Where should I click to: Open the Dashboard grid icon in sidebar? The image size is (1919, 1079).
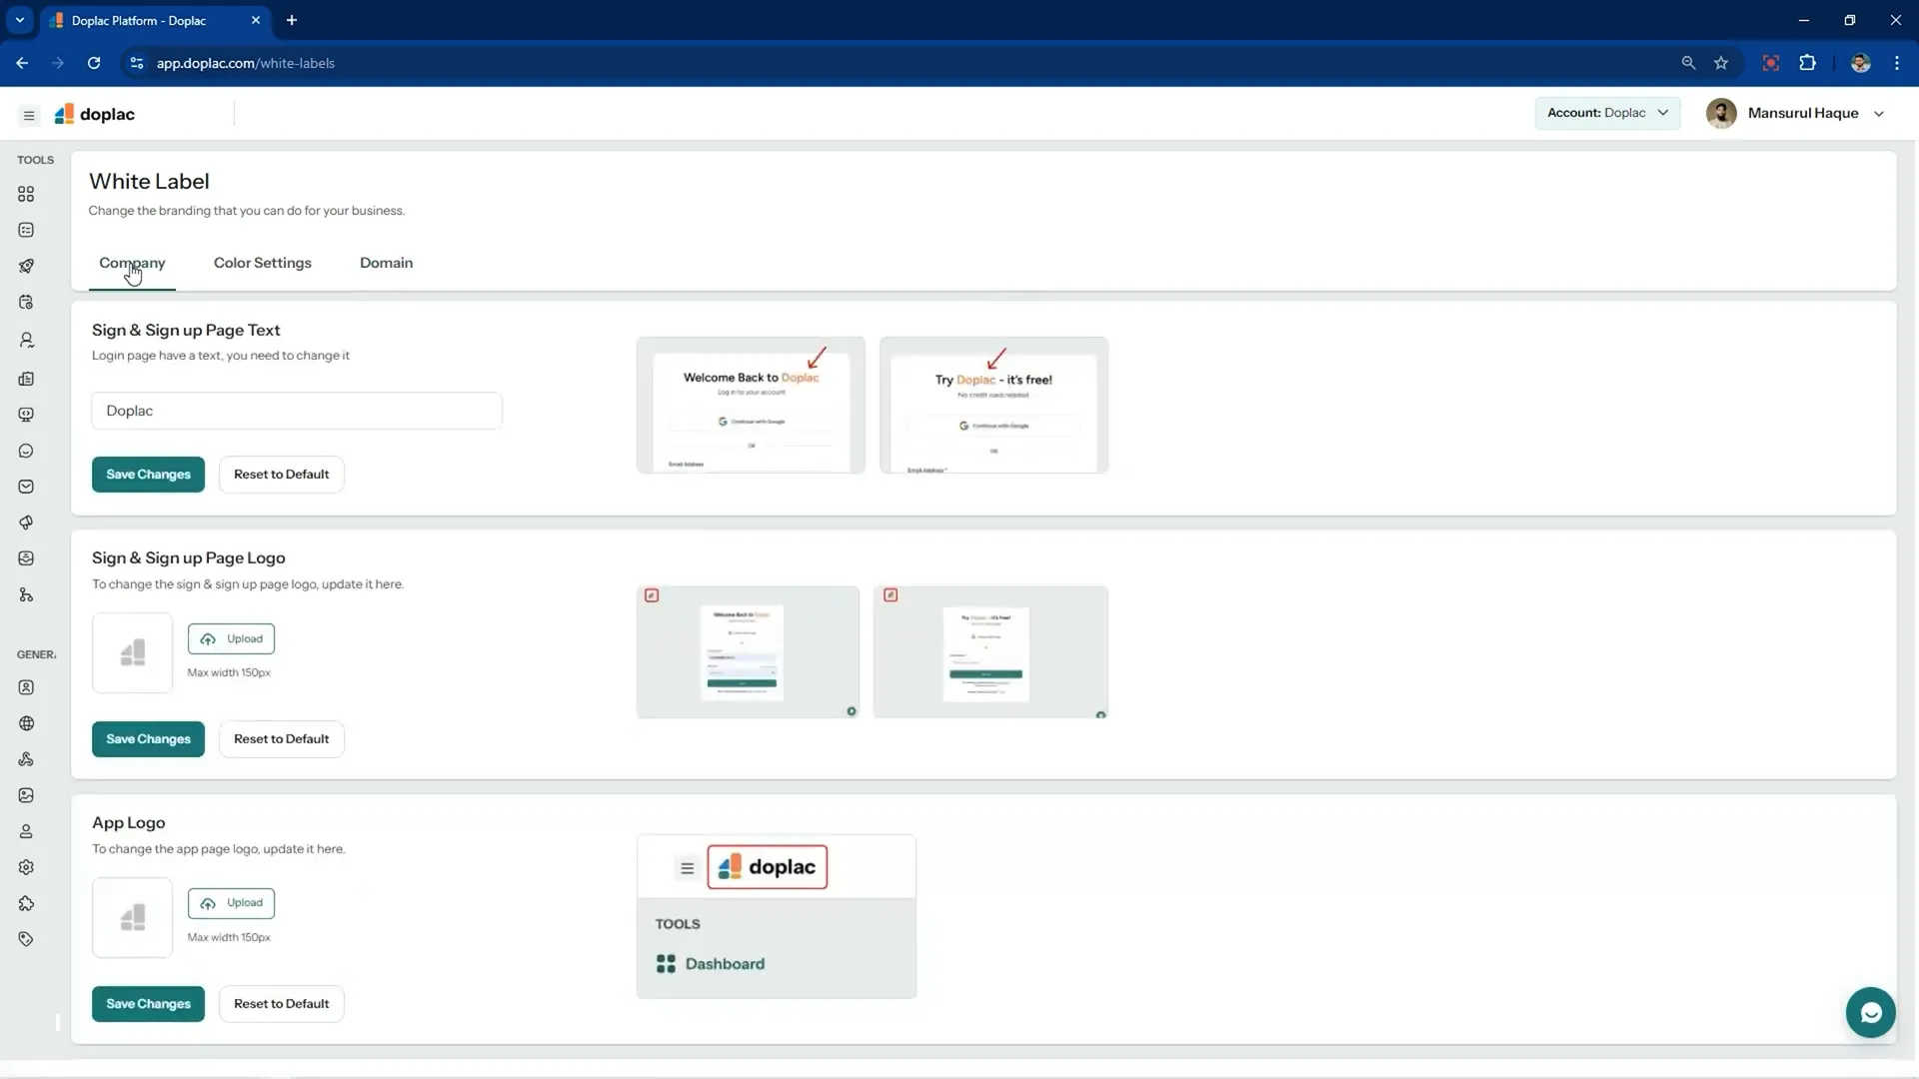tap(26, 194)
